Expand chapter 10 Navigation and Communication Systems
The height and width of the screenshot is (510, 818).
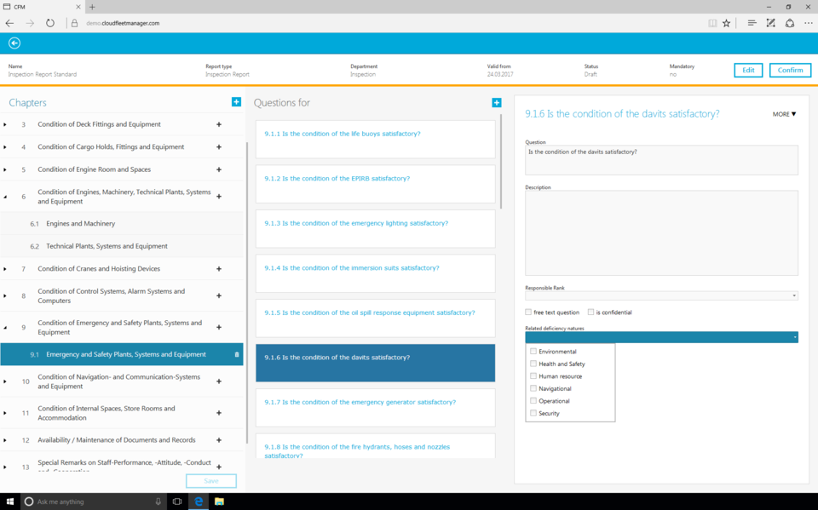click(5, 381)
